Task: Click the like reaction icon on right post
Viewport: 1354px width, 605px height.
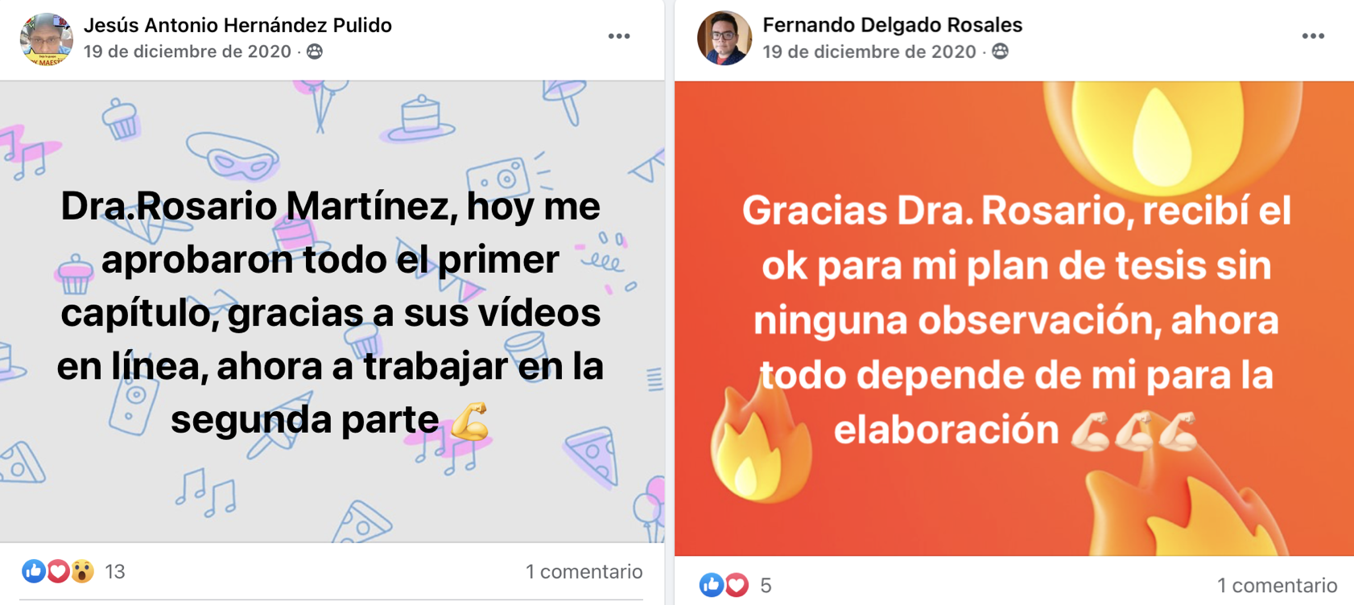Action: pos(711,585)
